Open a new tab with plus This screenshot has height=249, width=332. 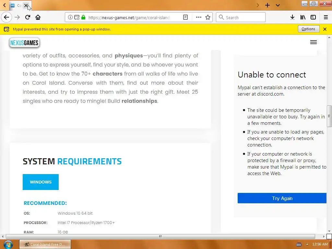pyautogui.click(x=267, y=5)
